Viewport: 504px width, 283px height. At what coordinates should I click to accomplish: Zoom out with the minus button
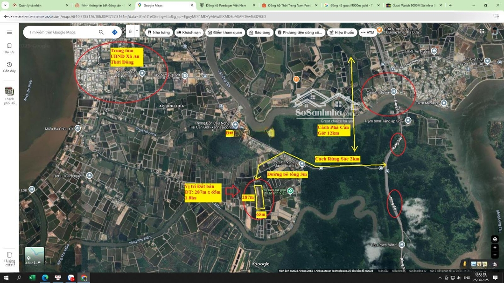495,255
